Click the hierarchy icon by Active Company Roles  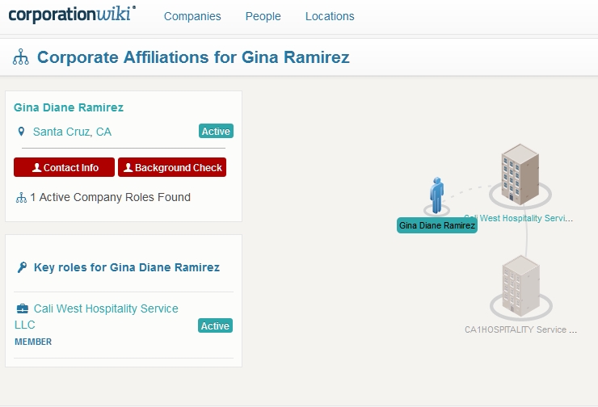click(21, 197)
